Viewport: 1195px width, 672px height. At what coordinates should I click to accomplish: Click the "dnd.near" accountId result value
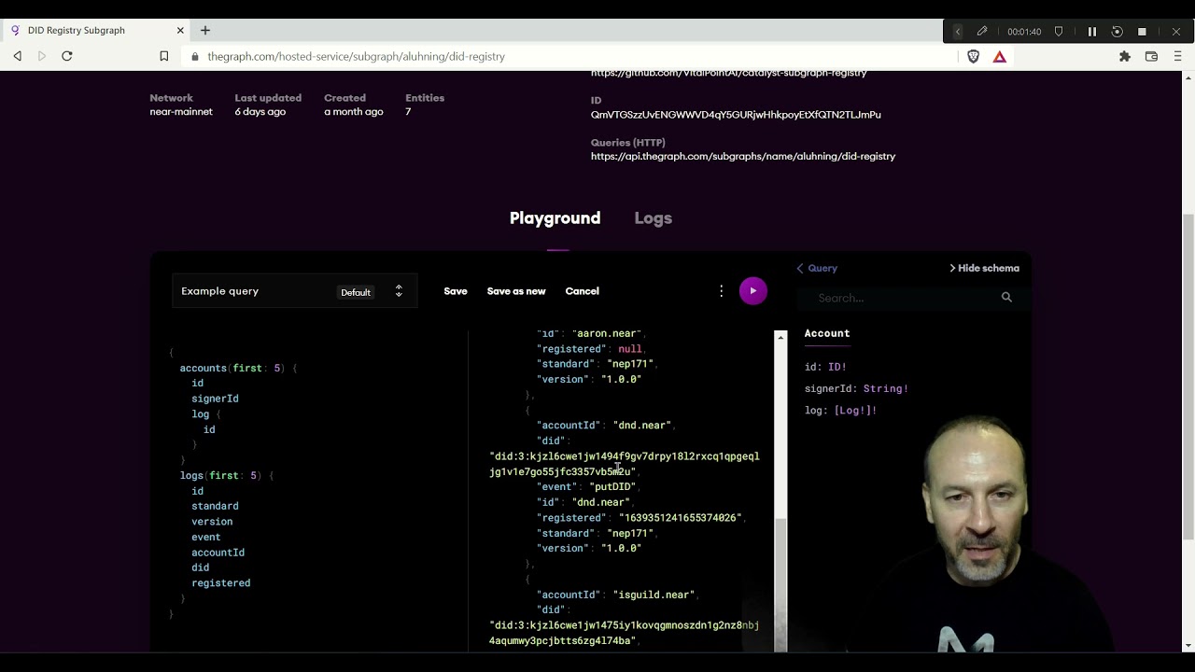pyautogui.click(x=641, y=426)
